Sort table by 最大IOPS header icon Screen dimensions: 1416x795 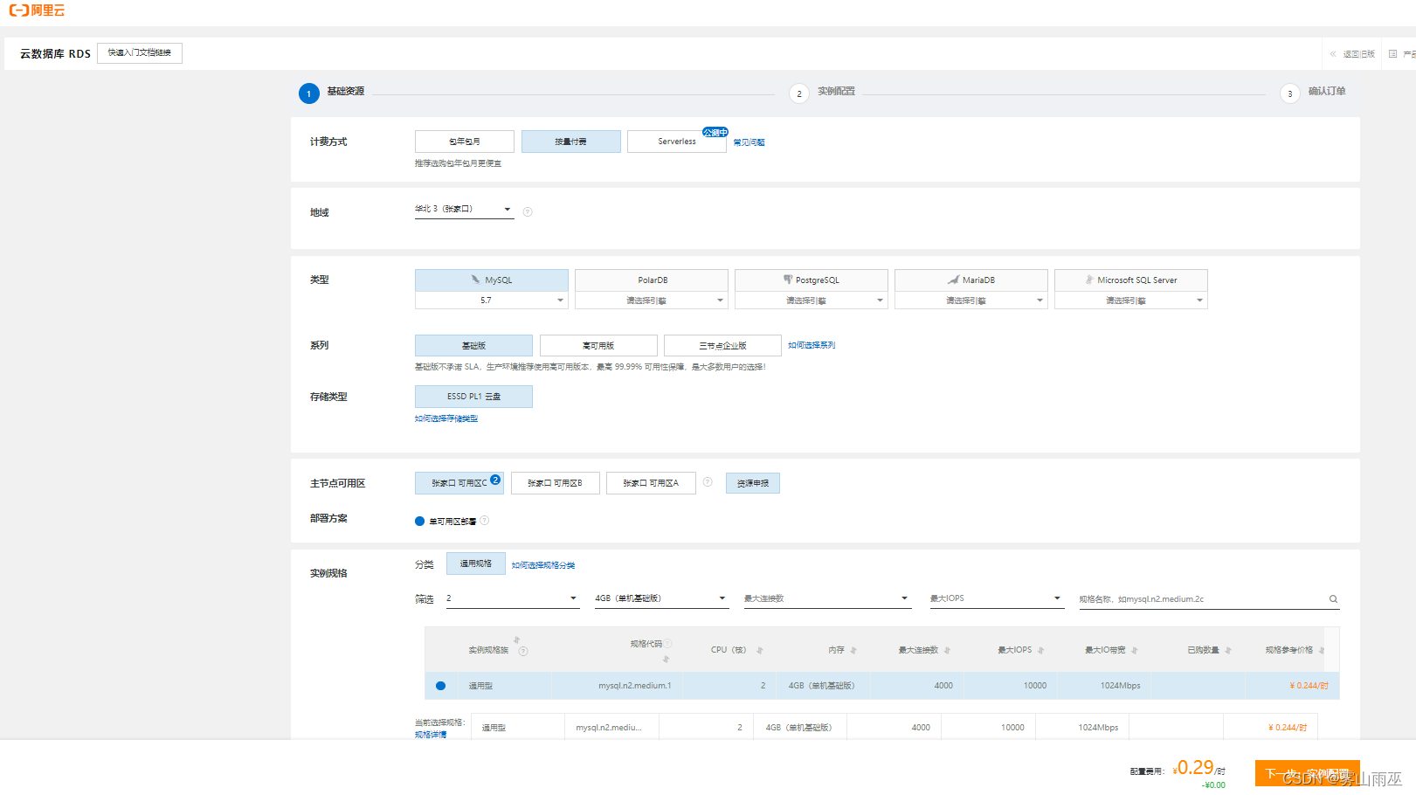pyautogui.click(x=1040, y=650)
